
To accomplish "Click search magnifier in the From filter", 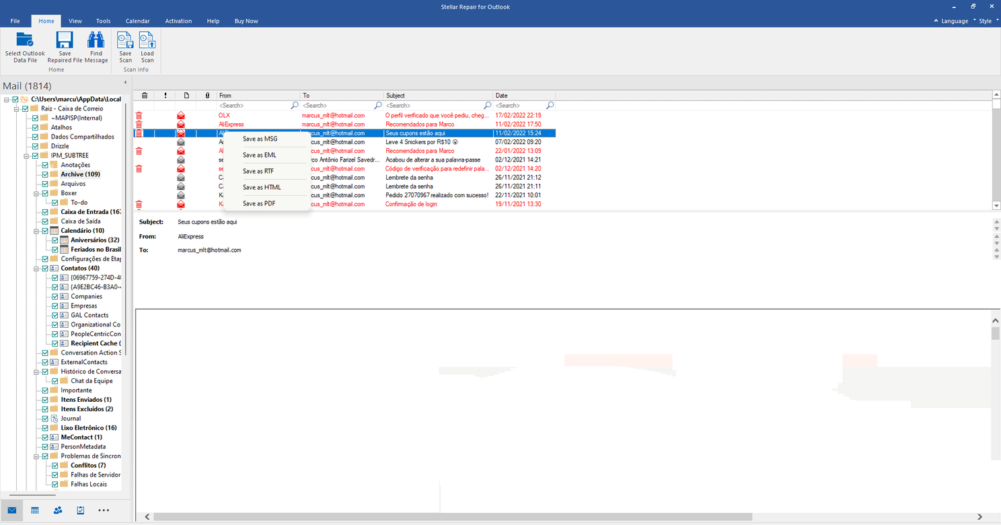I will 295,106.
